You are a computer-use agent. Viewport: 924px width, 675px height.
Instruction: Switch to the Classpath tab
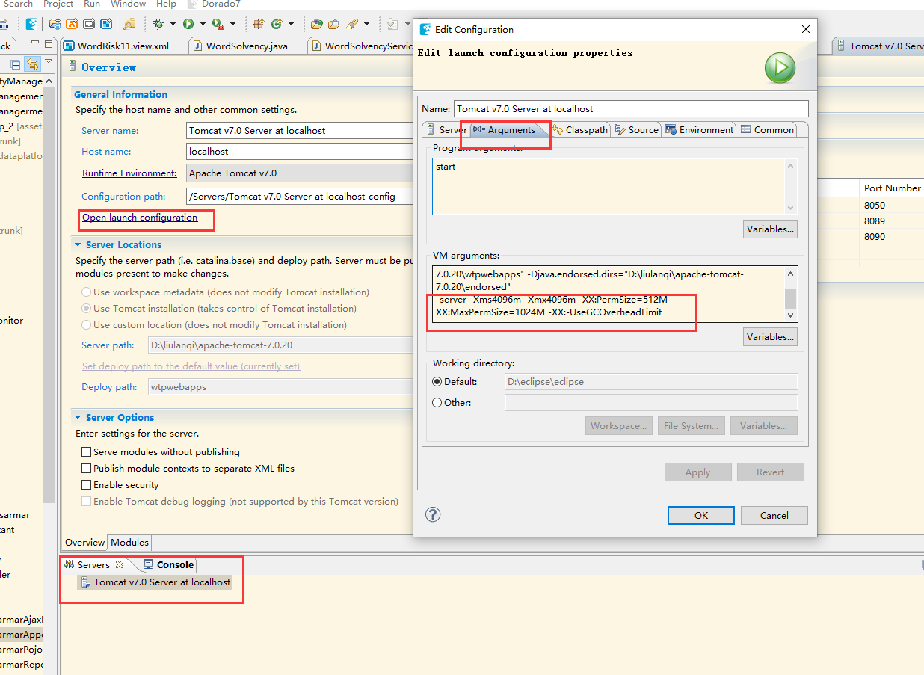pos(580,129)
